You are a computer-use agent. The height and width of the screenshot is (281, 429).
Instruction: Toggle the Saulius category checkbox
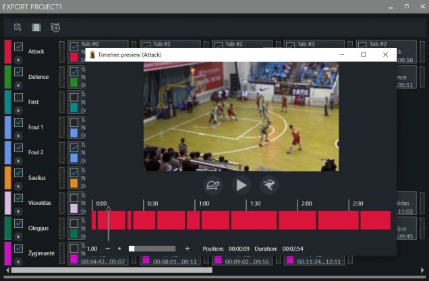pyautogui.click(x=18, y=173)
